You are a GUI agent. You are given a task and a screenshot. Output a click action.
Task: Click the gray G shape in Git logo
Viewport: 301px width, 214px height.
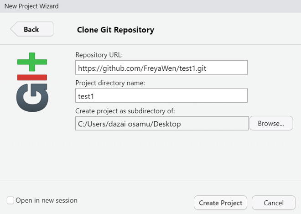[32, 97]
